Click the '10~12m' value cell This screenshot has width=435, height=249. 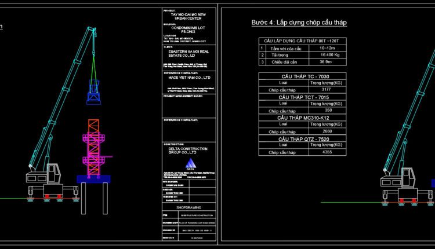pos(327,48)
